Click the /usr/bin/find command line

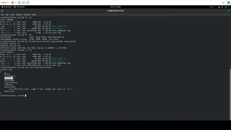coord(40,89)
